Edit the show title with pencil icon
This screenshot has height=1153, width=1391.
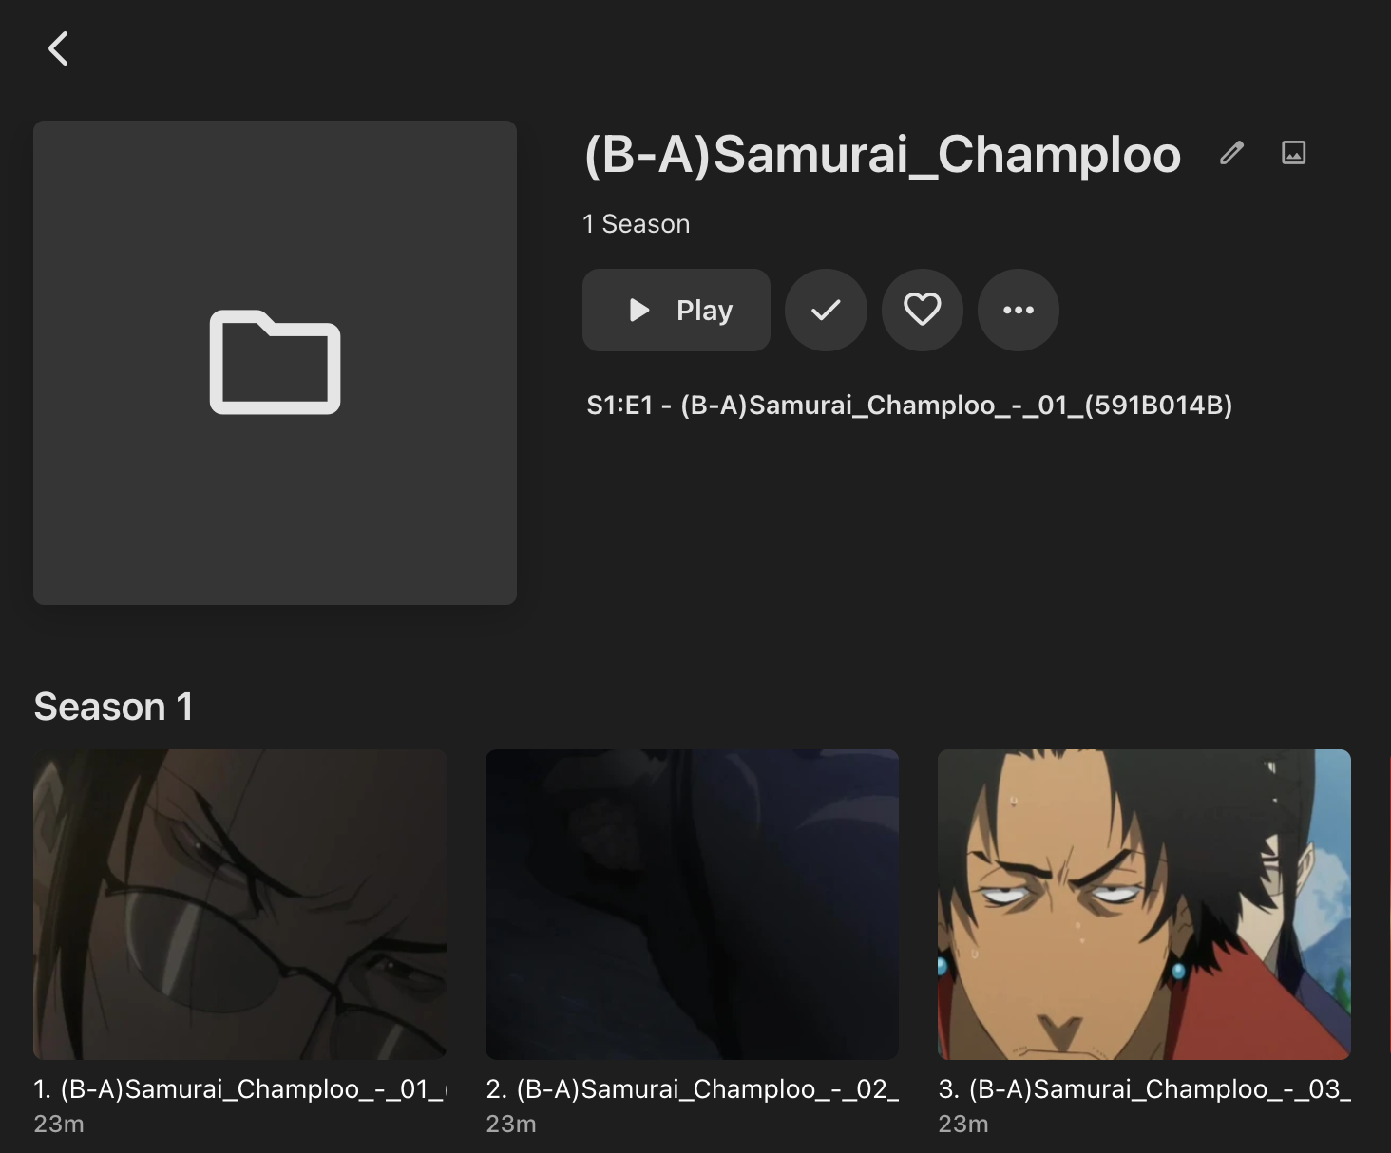coord(1231,153)
